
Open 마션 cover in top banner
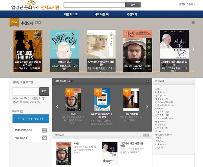pos(138,51)
